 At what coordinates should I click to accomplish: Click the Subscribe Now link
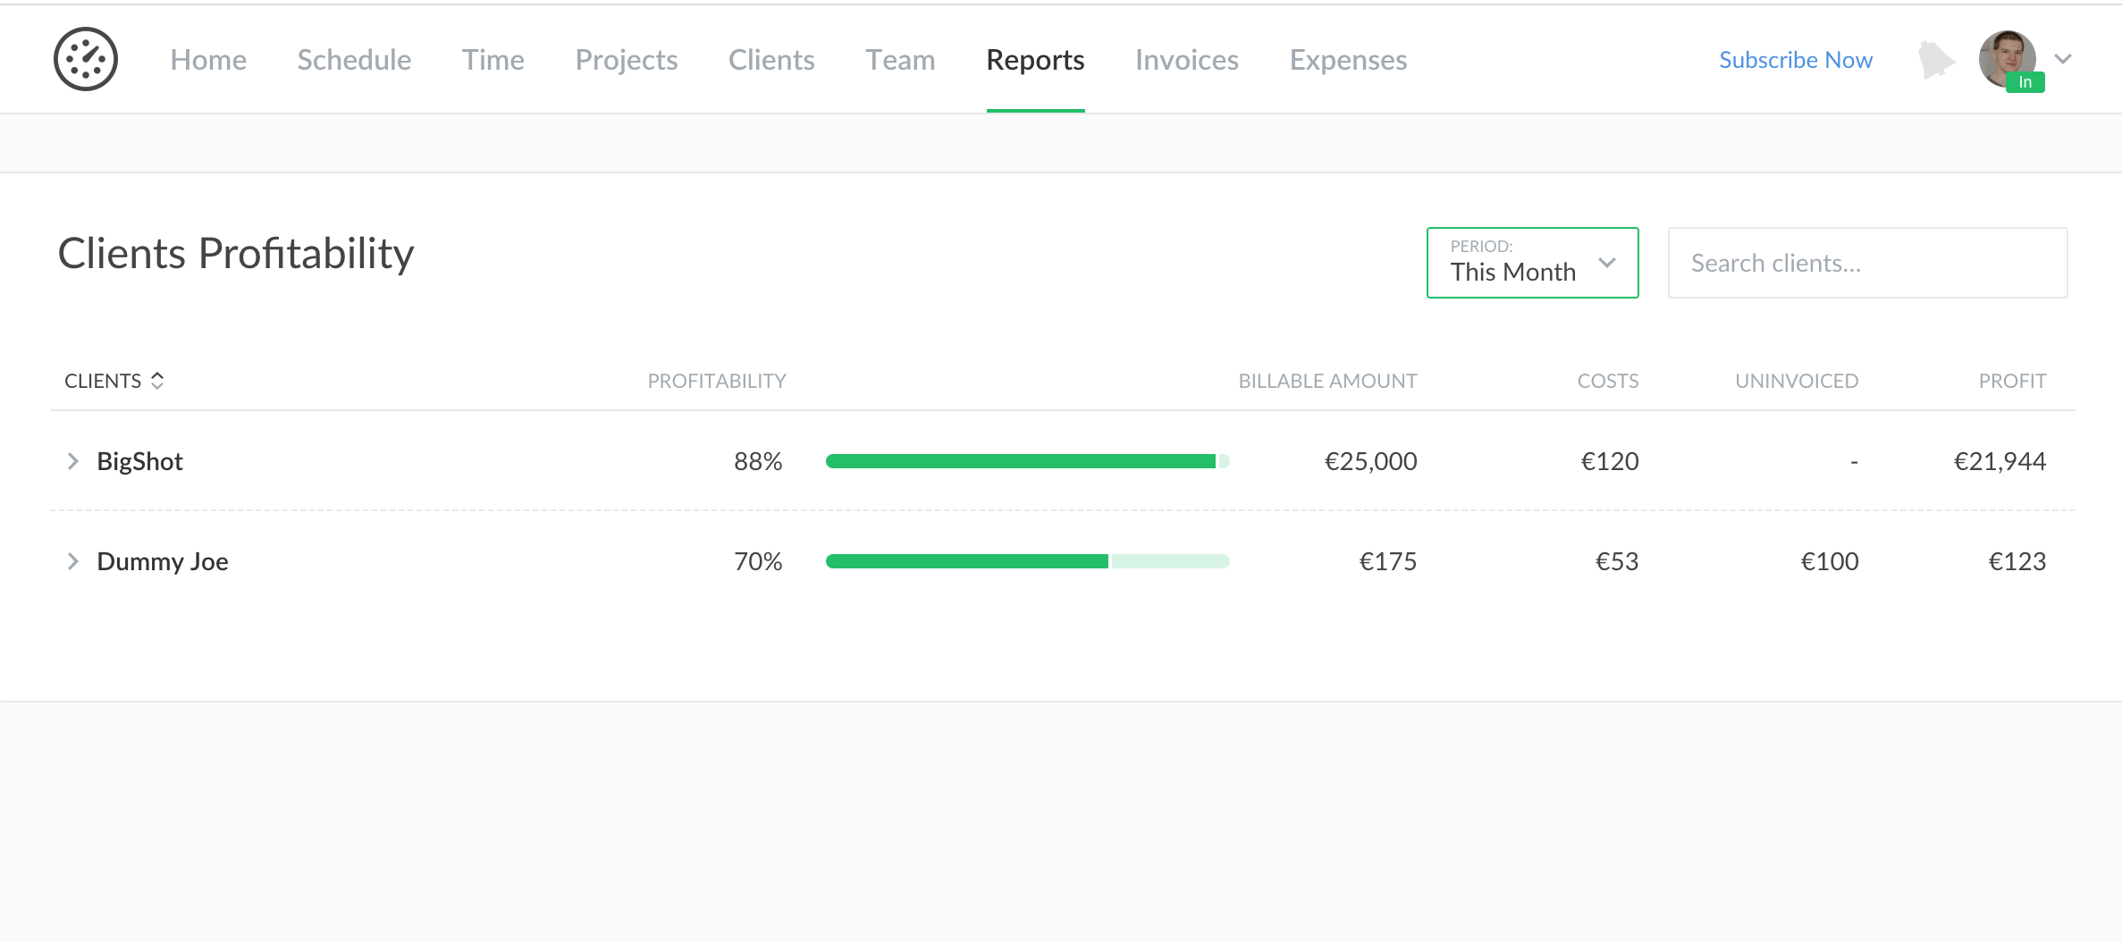[x=1795, y=60]
